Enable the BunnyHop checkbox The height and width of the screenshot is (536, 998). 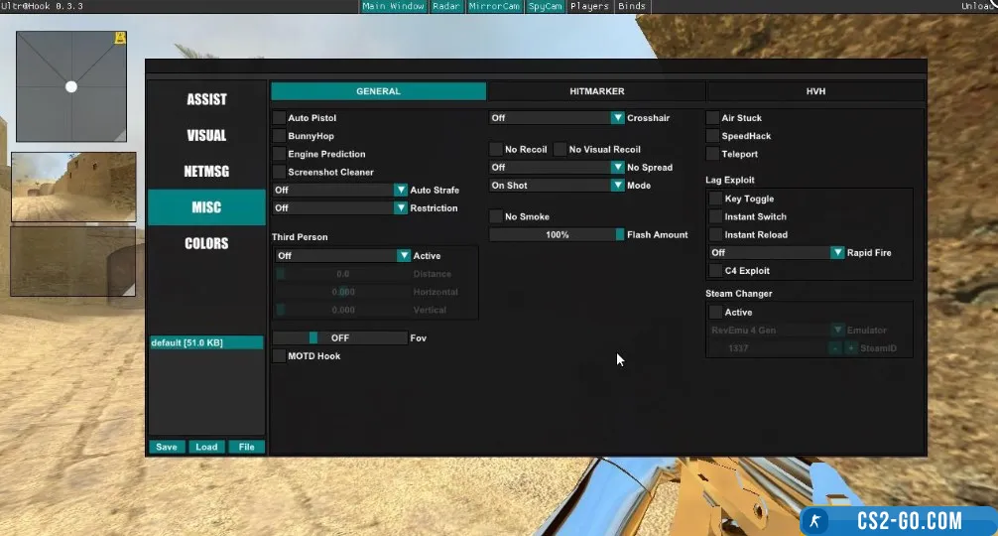pos(280,136)
